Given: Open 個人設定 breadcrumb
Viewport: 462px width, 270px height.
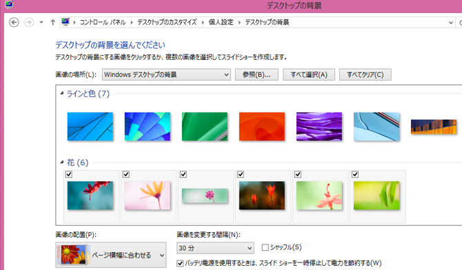Looking at the screenshot, I should (x=221, y=22).
